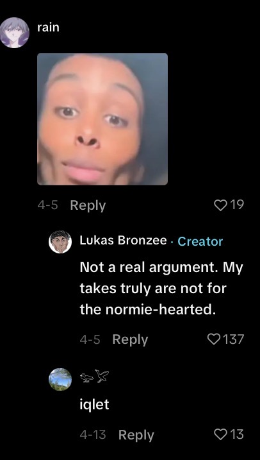Image resolution: width=260 pixels, height=460 pixels.
Task: Tap the blue 'Creator' badge
Action: click(200, 241)
